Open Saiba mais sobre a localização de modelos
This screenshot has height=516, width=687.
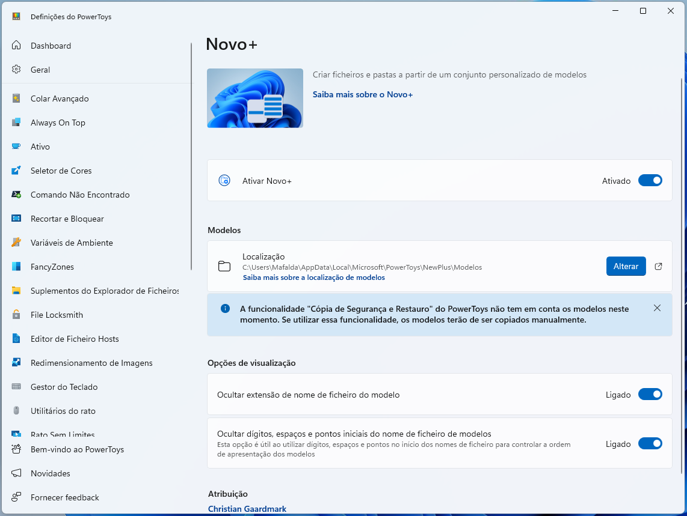click(313, 278)
